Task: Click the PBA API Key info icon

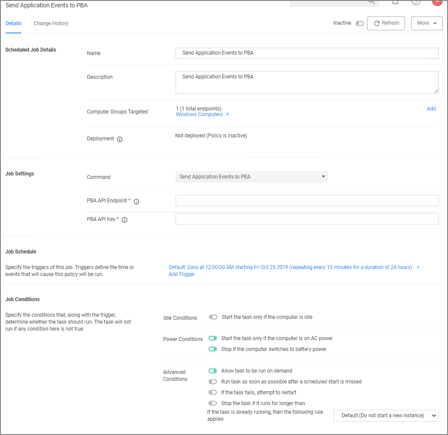Action: [124, 220]
